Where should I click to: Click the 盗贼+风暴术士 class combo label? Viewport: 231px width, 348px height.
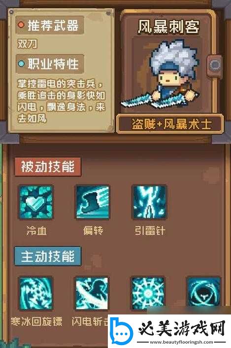pos(170,124)
